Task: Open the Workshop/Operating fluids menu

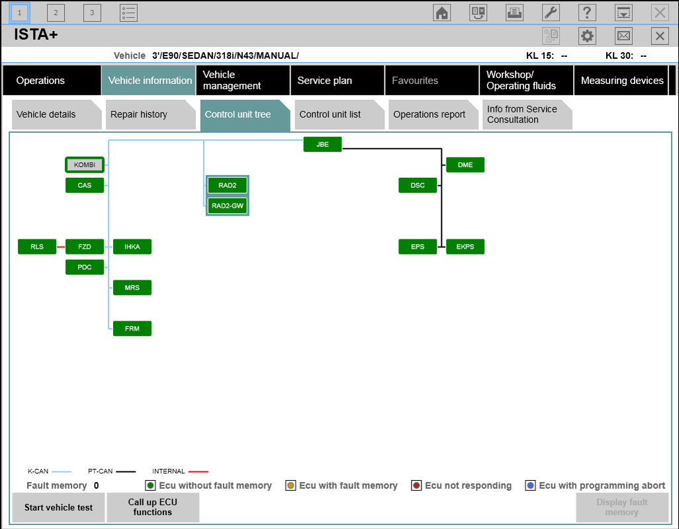Action: tap(527, 81)
